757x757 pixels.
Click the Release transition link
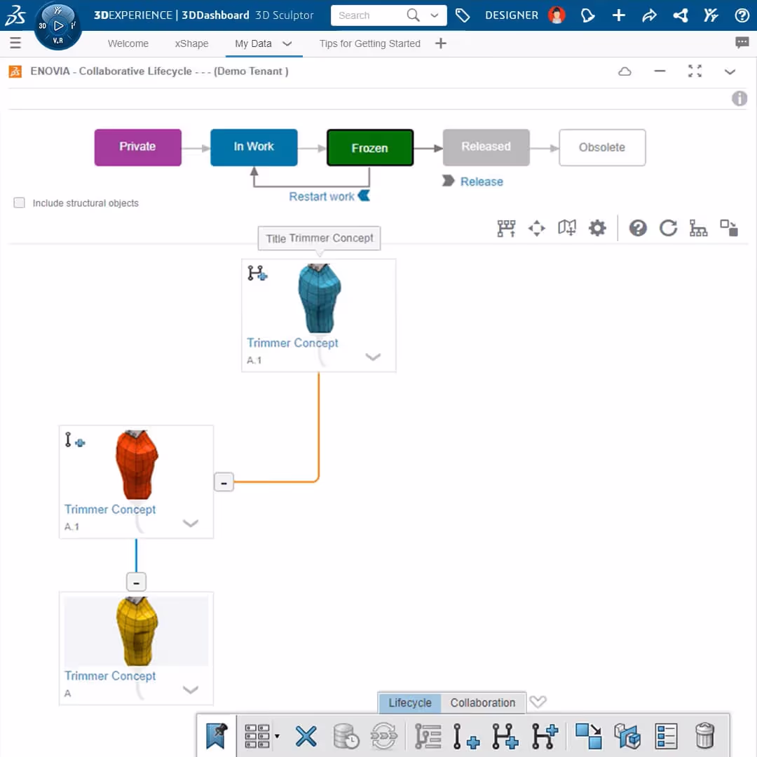point(482,182)
